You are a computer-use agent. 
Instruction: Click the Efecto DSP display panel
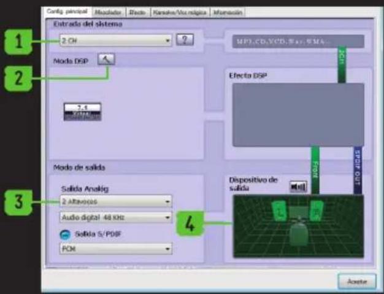pos(298,115)
